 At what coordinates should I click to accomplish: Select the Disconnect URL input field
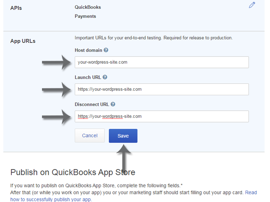point(161,116)
